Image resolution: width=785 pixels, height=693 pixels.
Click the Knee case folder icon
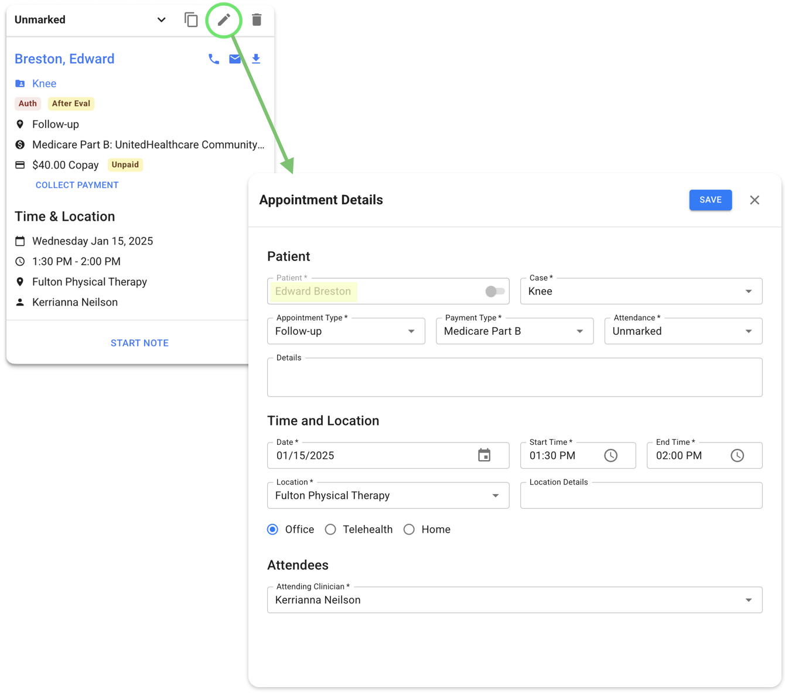click(20, 84)
